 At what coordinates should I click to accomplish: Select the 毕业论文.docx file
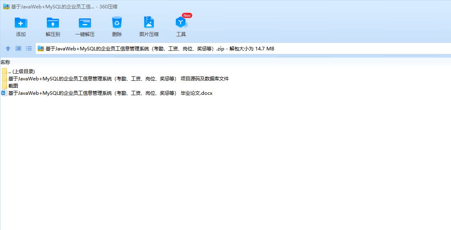[107, 93]
